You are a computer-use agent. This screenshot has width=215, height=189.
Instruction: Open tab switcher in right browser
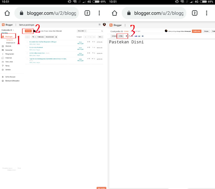click(195, 13)
